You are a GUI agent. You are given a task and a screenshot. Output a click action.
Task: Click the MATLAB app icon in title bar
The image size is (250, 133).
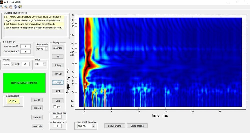(1, 2)
